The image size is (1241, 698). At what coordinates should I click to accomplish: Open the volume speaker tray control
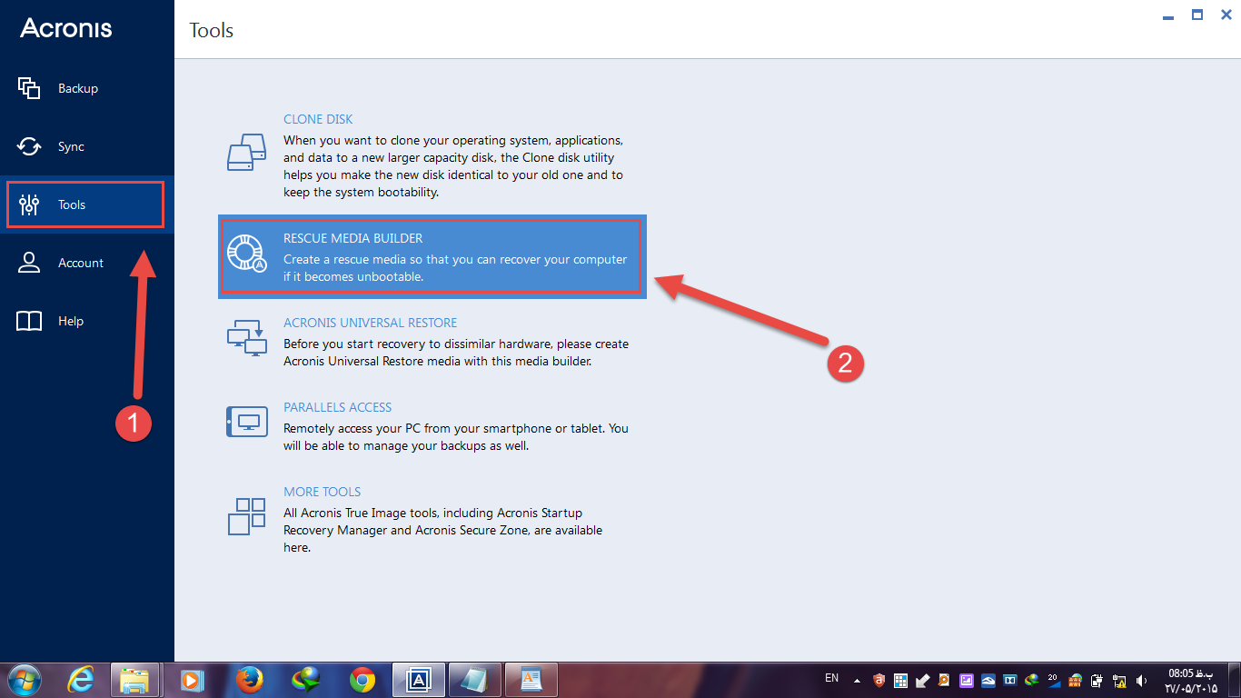[x=1141, y=680]
